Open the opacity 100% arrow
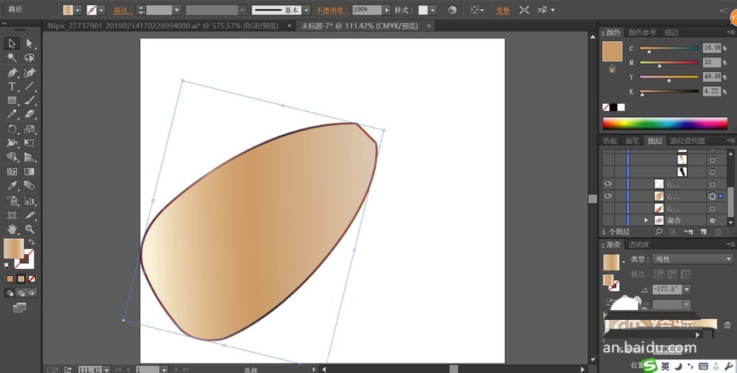The width and height of the screenshot is (737, 373). pyautogui.click(x=387, y=10)
